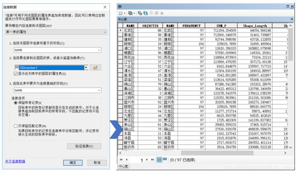Select cell with value 235597.717723
Viewport: 298px width, 173px height.
255,66
